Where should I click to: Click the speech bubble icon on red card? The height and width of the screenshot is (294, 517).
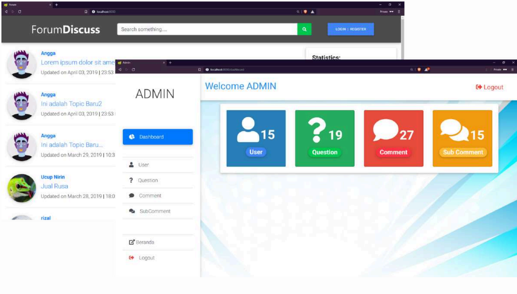385,130
